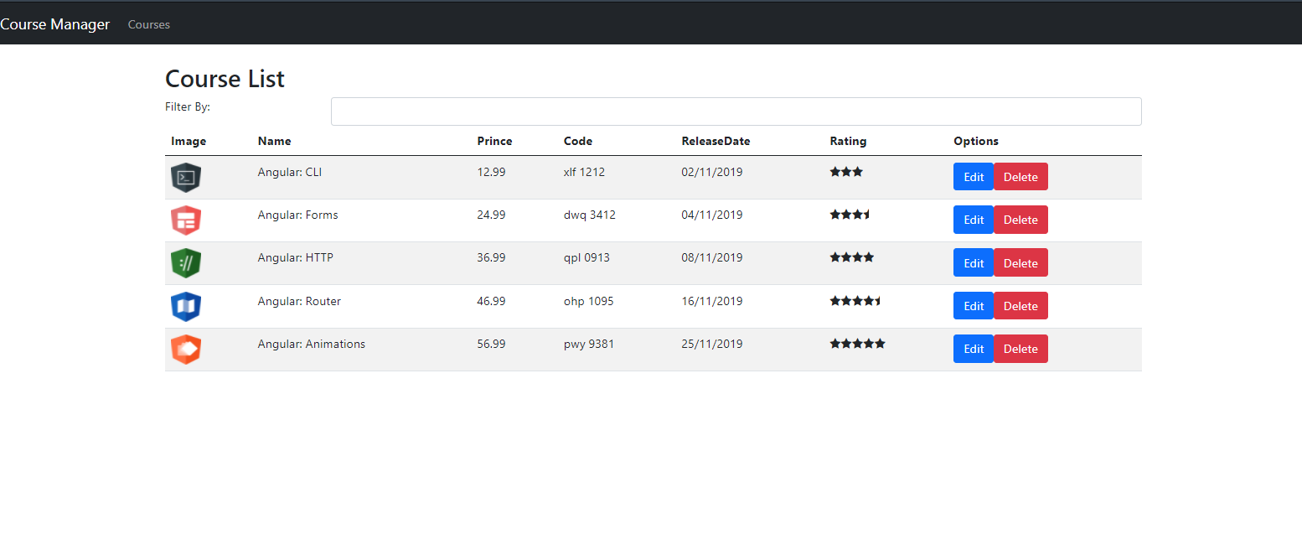Edit the Angular: Animations course
The width and height of the screenshot is (1302, 534).
pyautogui.click(x=974, y=349)
